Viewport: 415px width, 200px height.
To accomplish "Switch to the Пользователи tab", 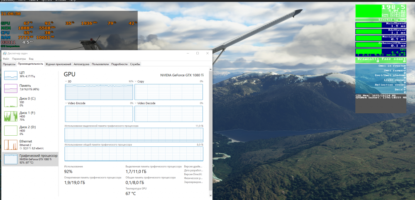I will (100, 64).
